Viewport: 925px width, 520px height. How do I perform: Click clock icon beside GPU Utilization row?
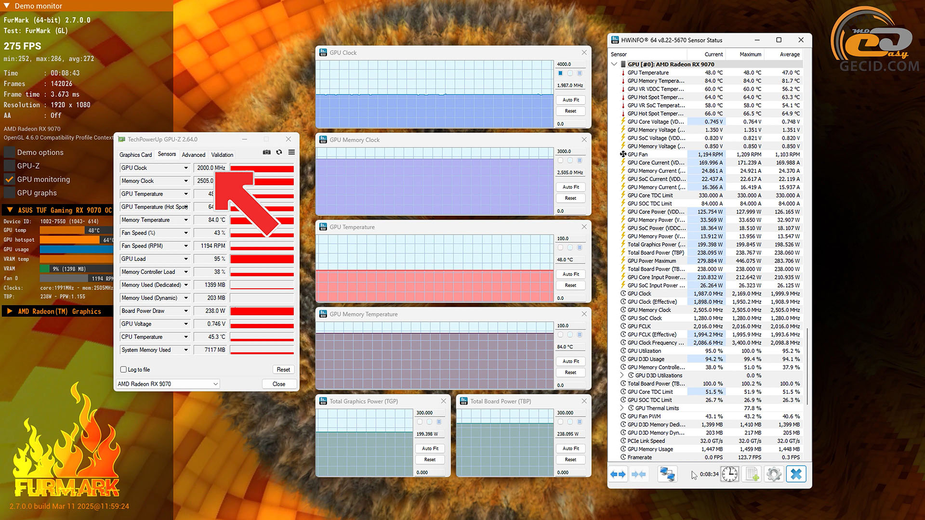click(x=623, y=351)
